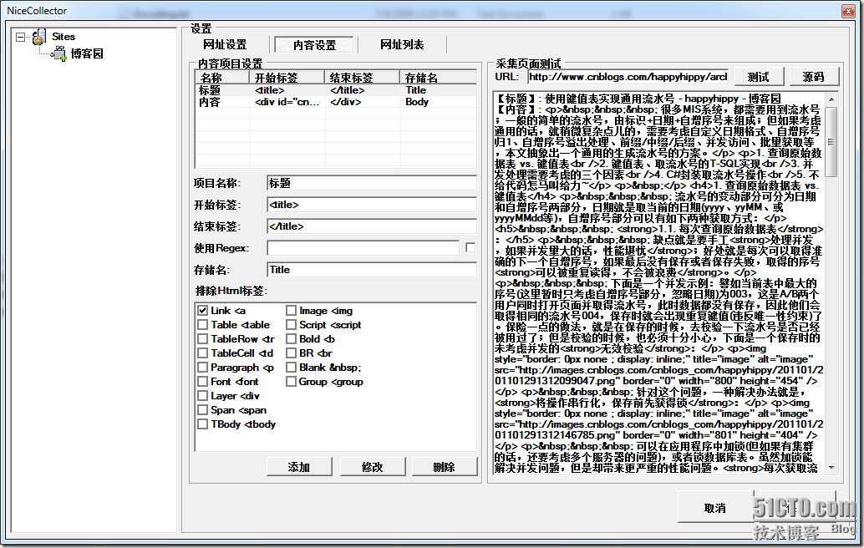Click the Title cell in item list
The height and width of the screenshot is (548, 864).
point(416,89)
